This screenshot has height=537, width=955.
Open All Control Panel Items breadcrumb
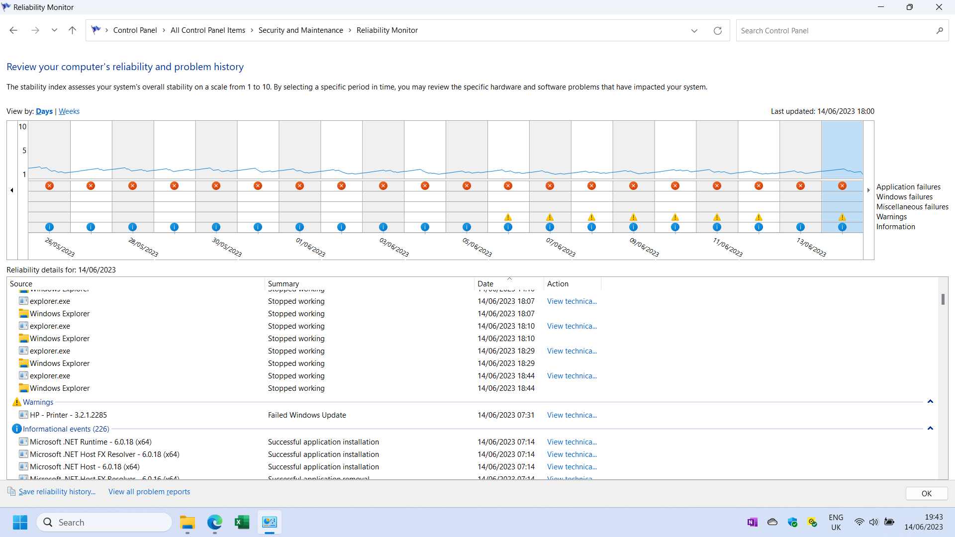click(208, 30)
